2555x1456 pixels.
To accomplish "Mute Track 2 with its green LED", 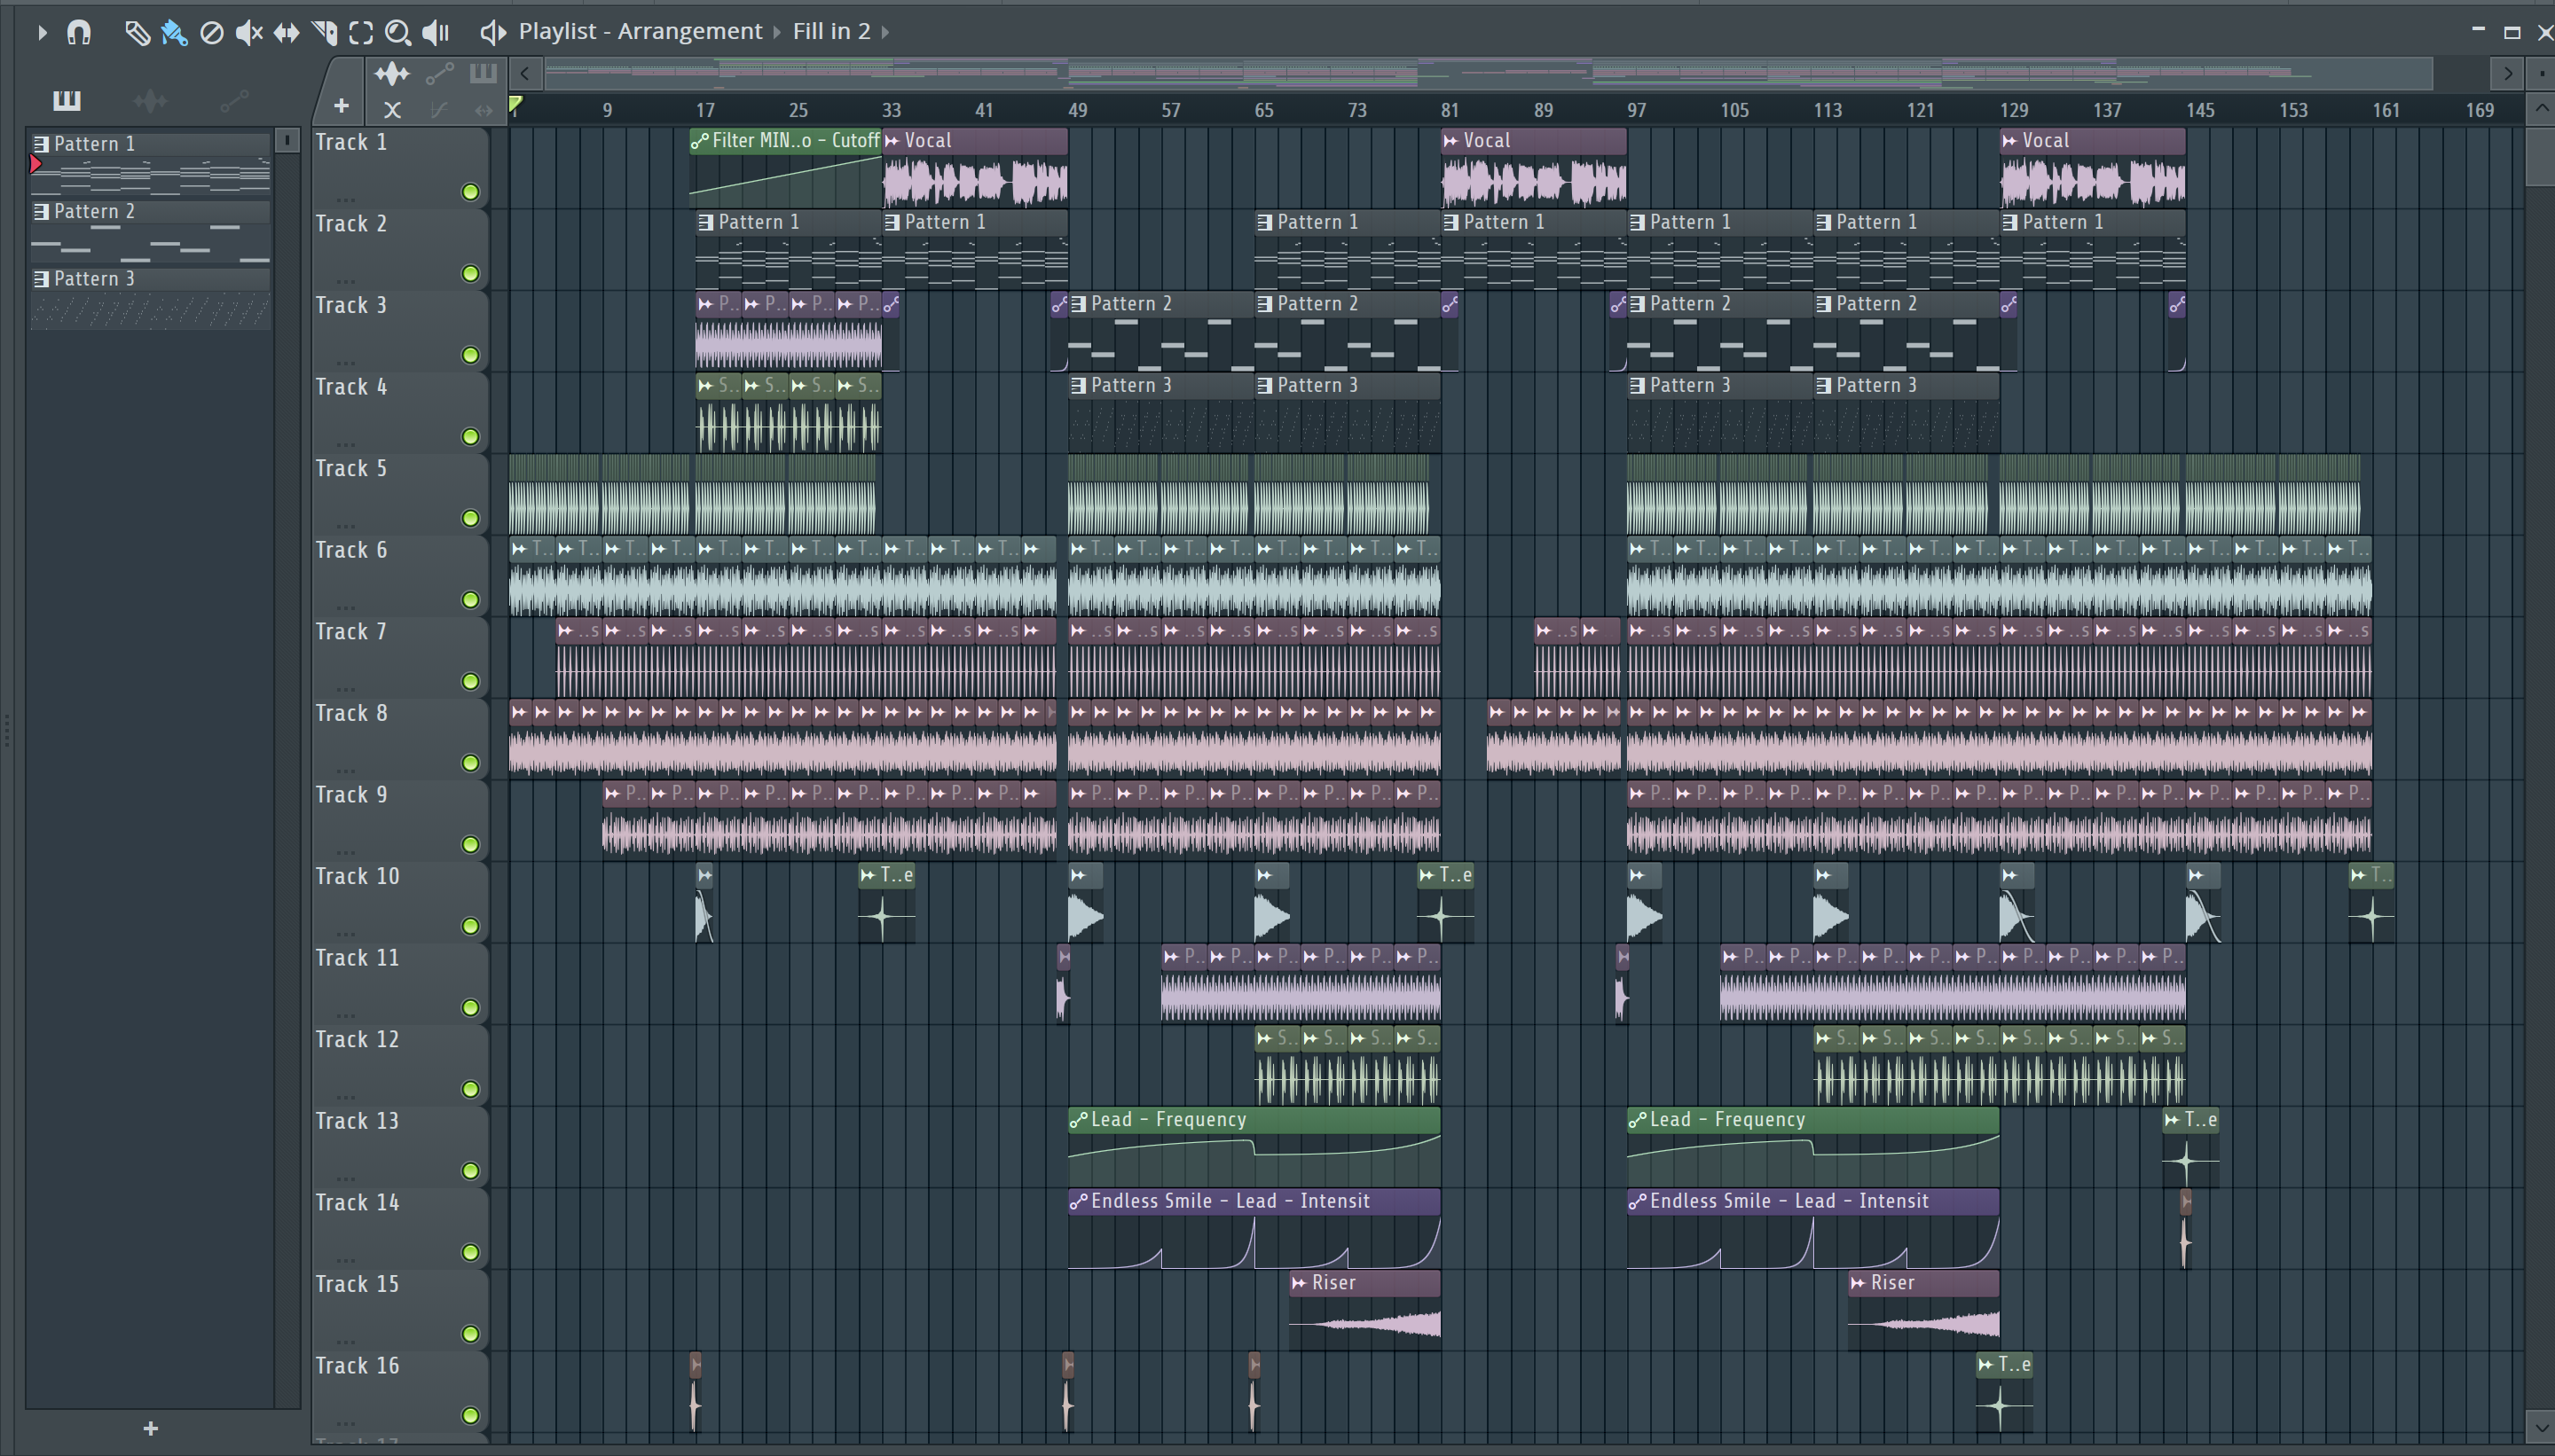I will click(470, 274).
